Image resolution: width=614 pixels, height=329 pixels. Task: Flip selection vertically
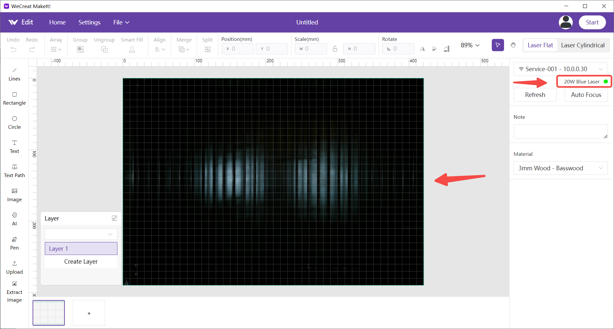click(434, 49)
